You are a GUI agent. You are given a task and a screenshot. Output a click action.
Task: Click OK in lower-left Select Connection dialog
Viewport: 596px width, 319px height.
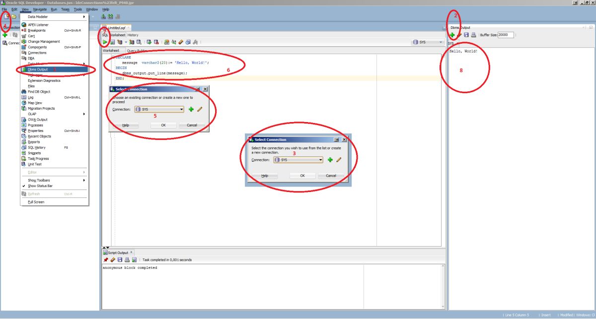[x=163, y=125]
